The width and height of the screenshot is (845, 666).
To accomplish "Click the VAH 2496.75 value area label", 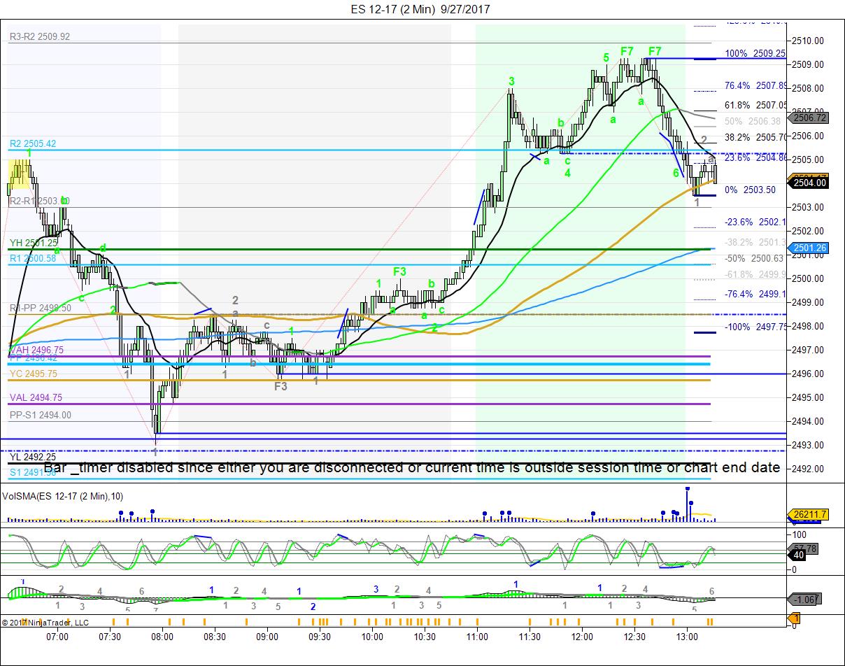I will pos(36,349).
